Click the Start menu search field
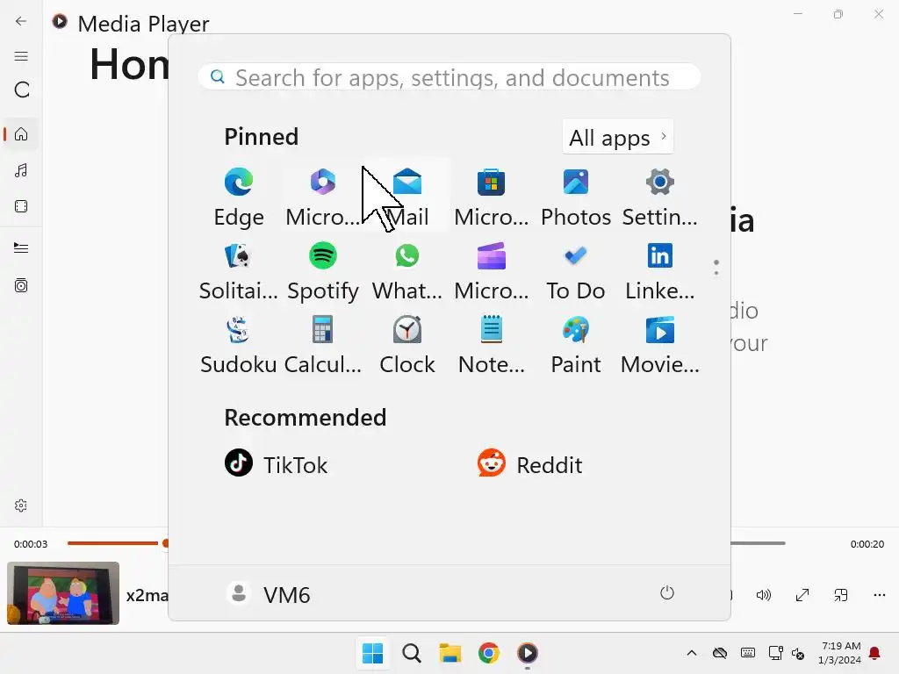The height and width of the screenshot is (674, 899). coord(449,77)
